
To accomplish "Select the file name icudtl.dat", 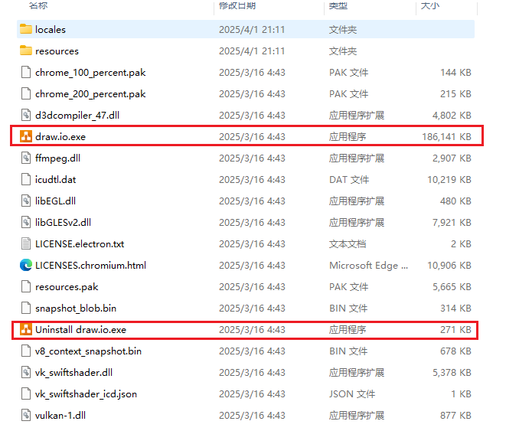I will click(56, 179).
